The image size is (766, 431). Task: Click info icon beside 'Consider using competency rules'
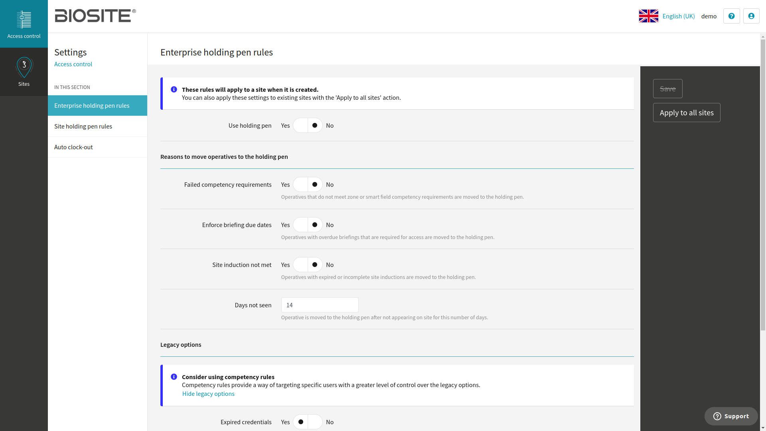[174, 377]
